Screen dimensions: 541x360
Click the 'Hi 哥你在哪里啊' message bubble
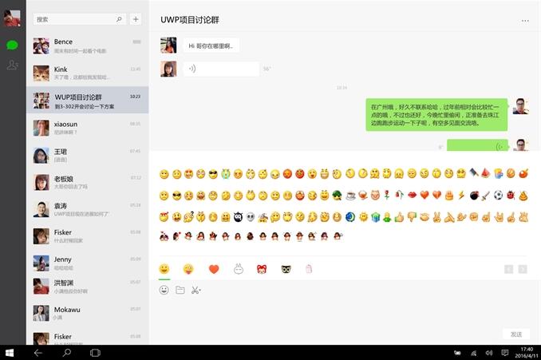click(x=211, y=45)
